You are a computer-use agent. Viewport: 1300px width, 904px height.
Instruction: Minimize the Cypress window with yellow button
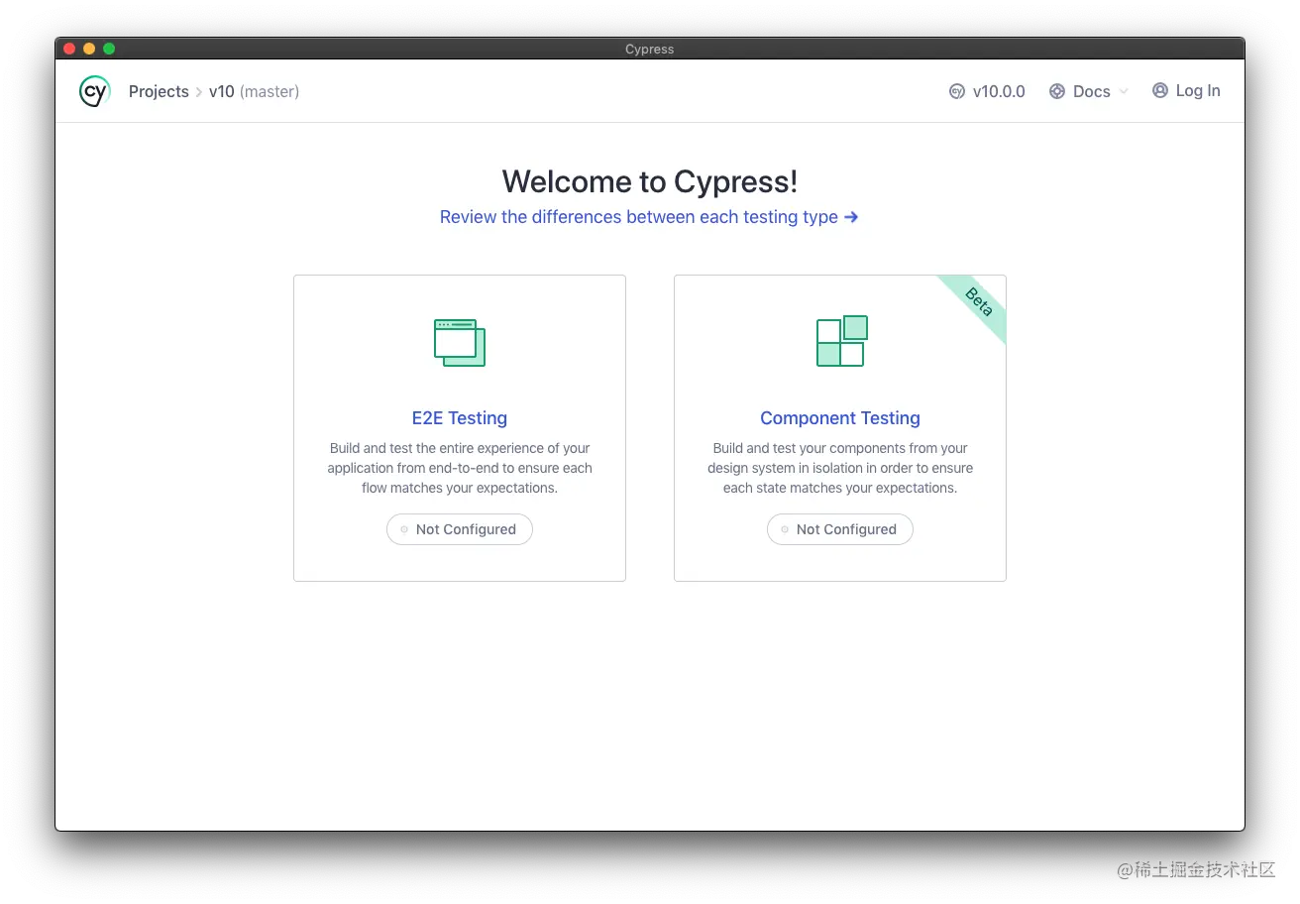coord(89,49)
